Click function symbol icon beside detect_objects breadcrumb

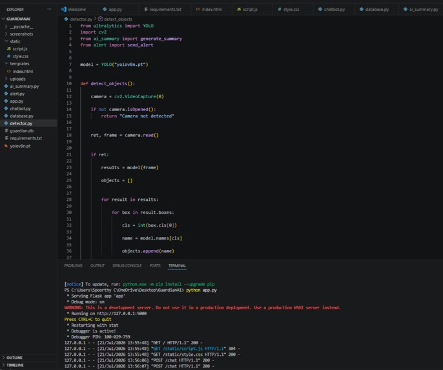[100, 19]
